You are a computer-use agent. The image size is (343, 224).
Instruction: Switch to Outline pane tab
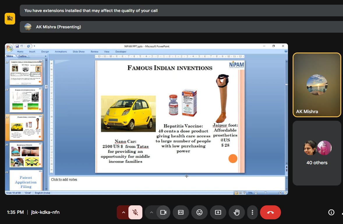point(22,56)
